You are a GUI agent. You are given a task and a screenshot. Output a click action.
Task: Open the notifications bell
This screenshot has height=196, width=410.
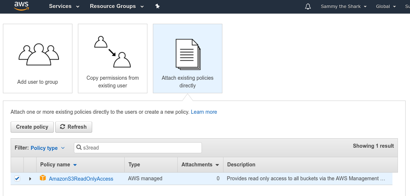308,7
